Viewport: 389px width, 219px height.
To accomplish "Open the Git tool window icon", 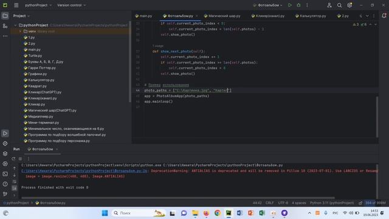I will coord(5,194).
